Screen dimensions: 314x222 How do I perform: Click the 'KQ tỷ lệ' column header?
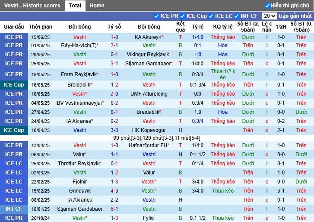click(x=223, y=27)
